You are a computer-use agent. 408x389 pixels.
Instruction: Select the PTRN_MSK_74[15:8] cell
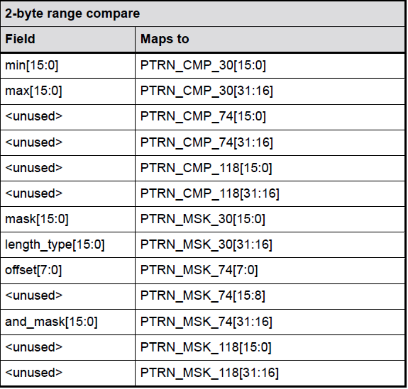(202, 295)
